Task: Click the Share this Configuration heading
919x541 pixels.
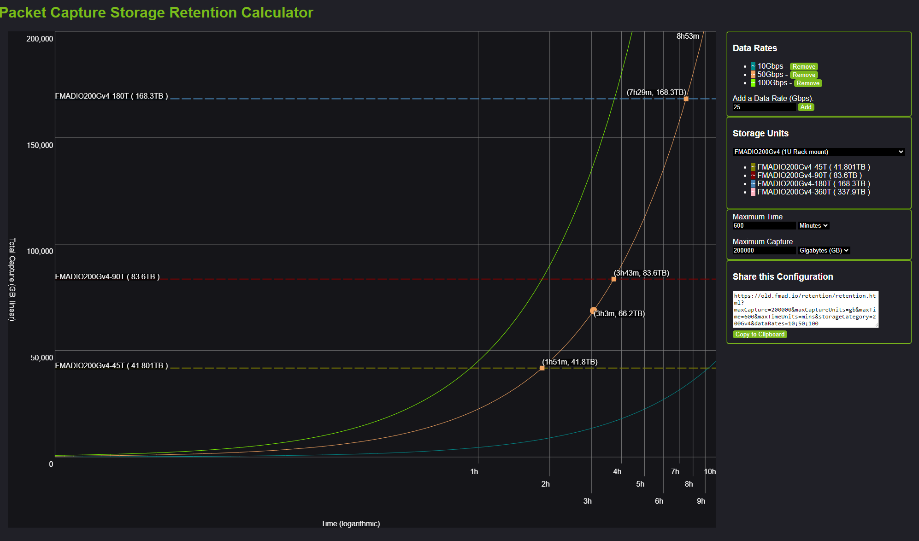Action: pos(783,277)
